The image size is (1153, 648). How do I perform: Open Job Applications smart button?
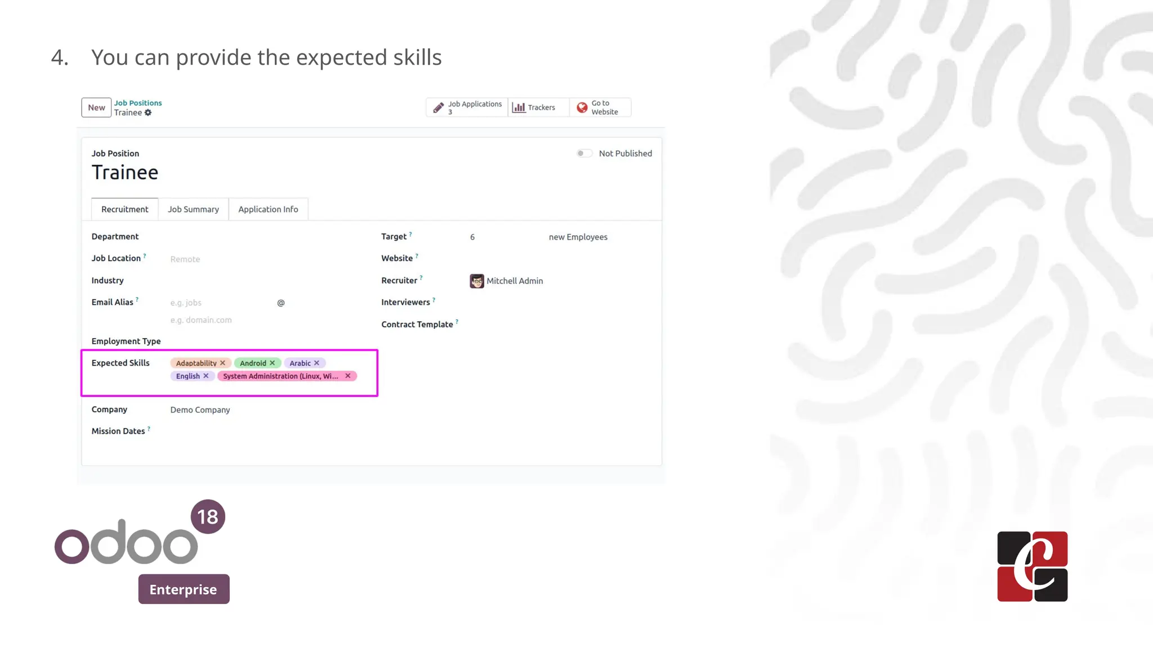[467, 107]
